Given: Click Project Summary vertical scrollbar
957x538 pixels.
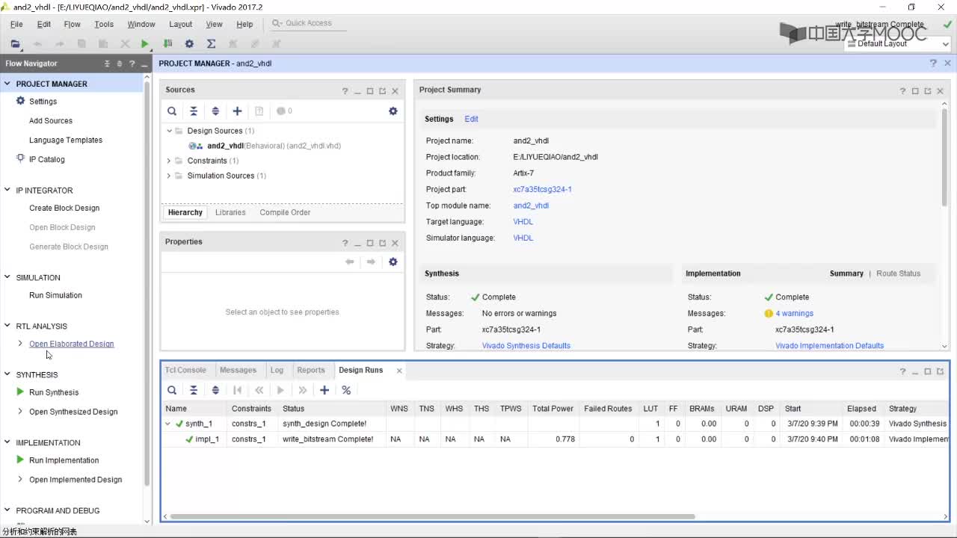Looking at the screenshot, I should point(944,158).
